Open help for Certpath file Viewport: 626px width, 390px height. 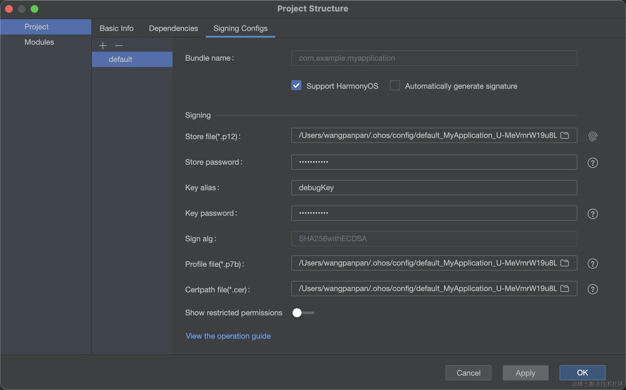coord(592,289)
